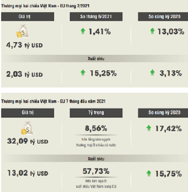Select the 'Tỷ trọng' header
Viewport: 188px width, 192px height.
point(96,113)
